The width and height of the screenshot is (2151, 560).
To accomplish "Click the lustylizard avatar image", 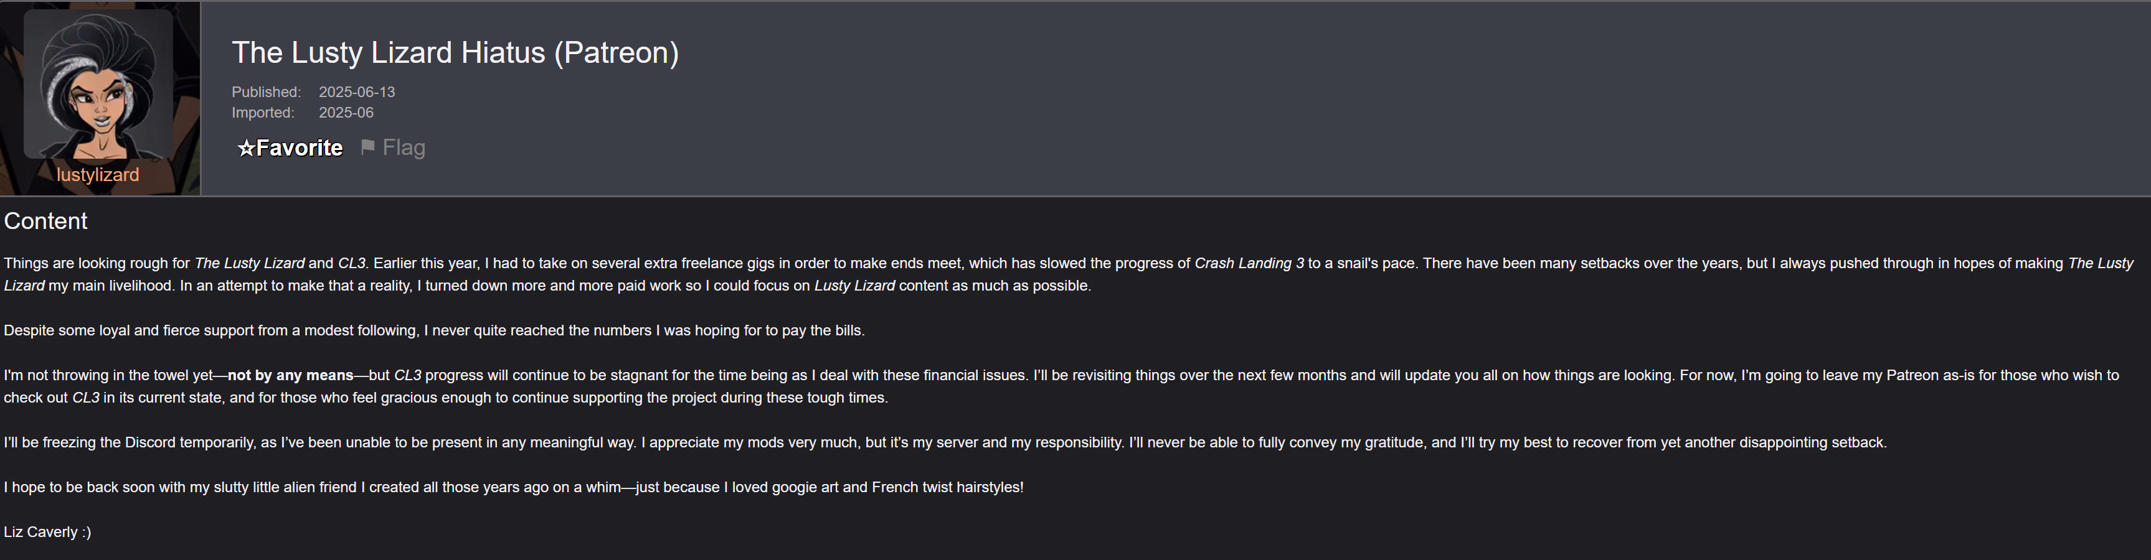I will (98, 83).
